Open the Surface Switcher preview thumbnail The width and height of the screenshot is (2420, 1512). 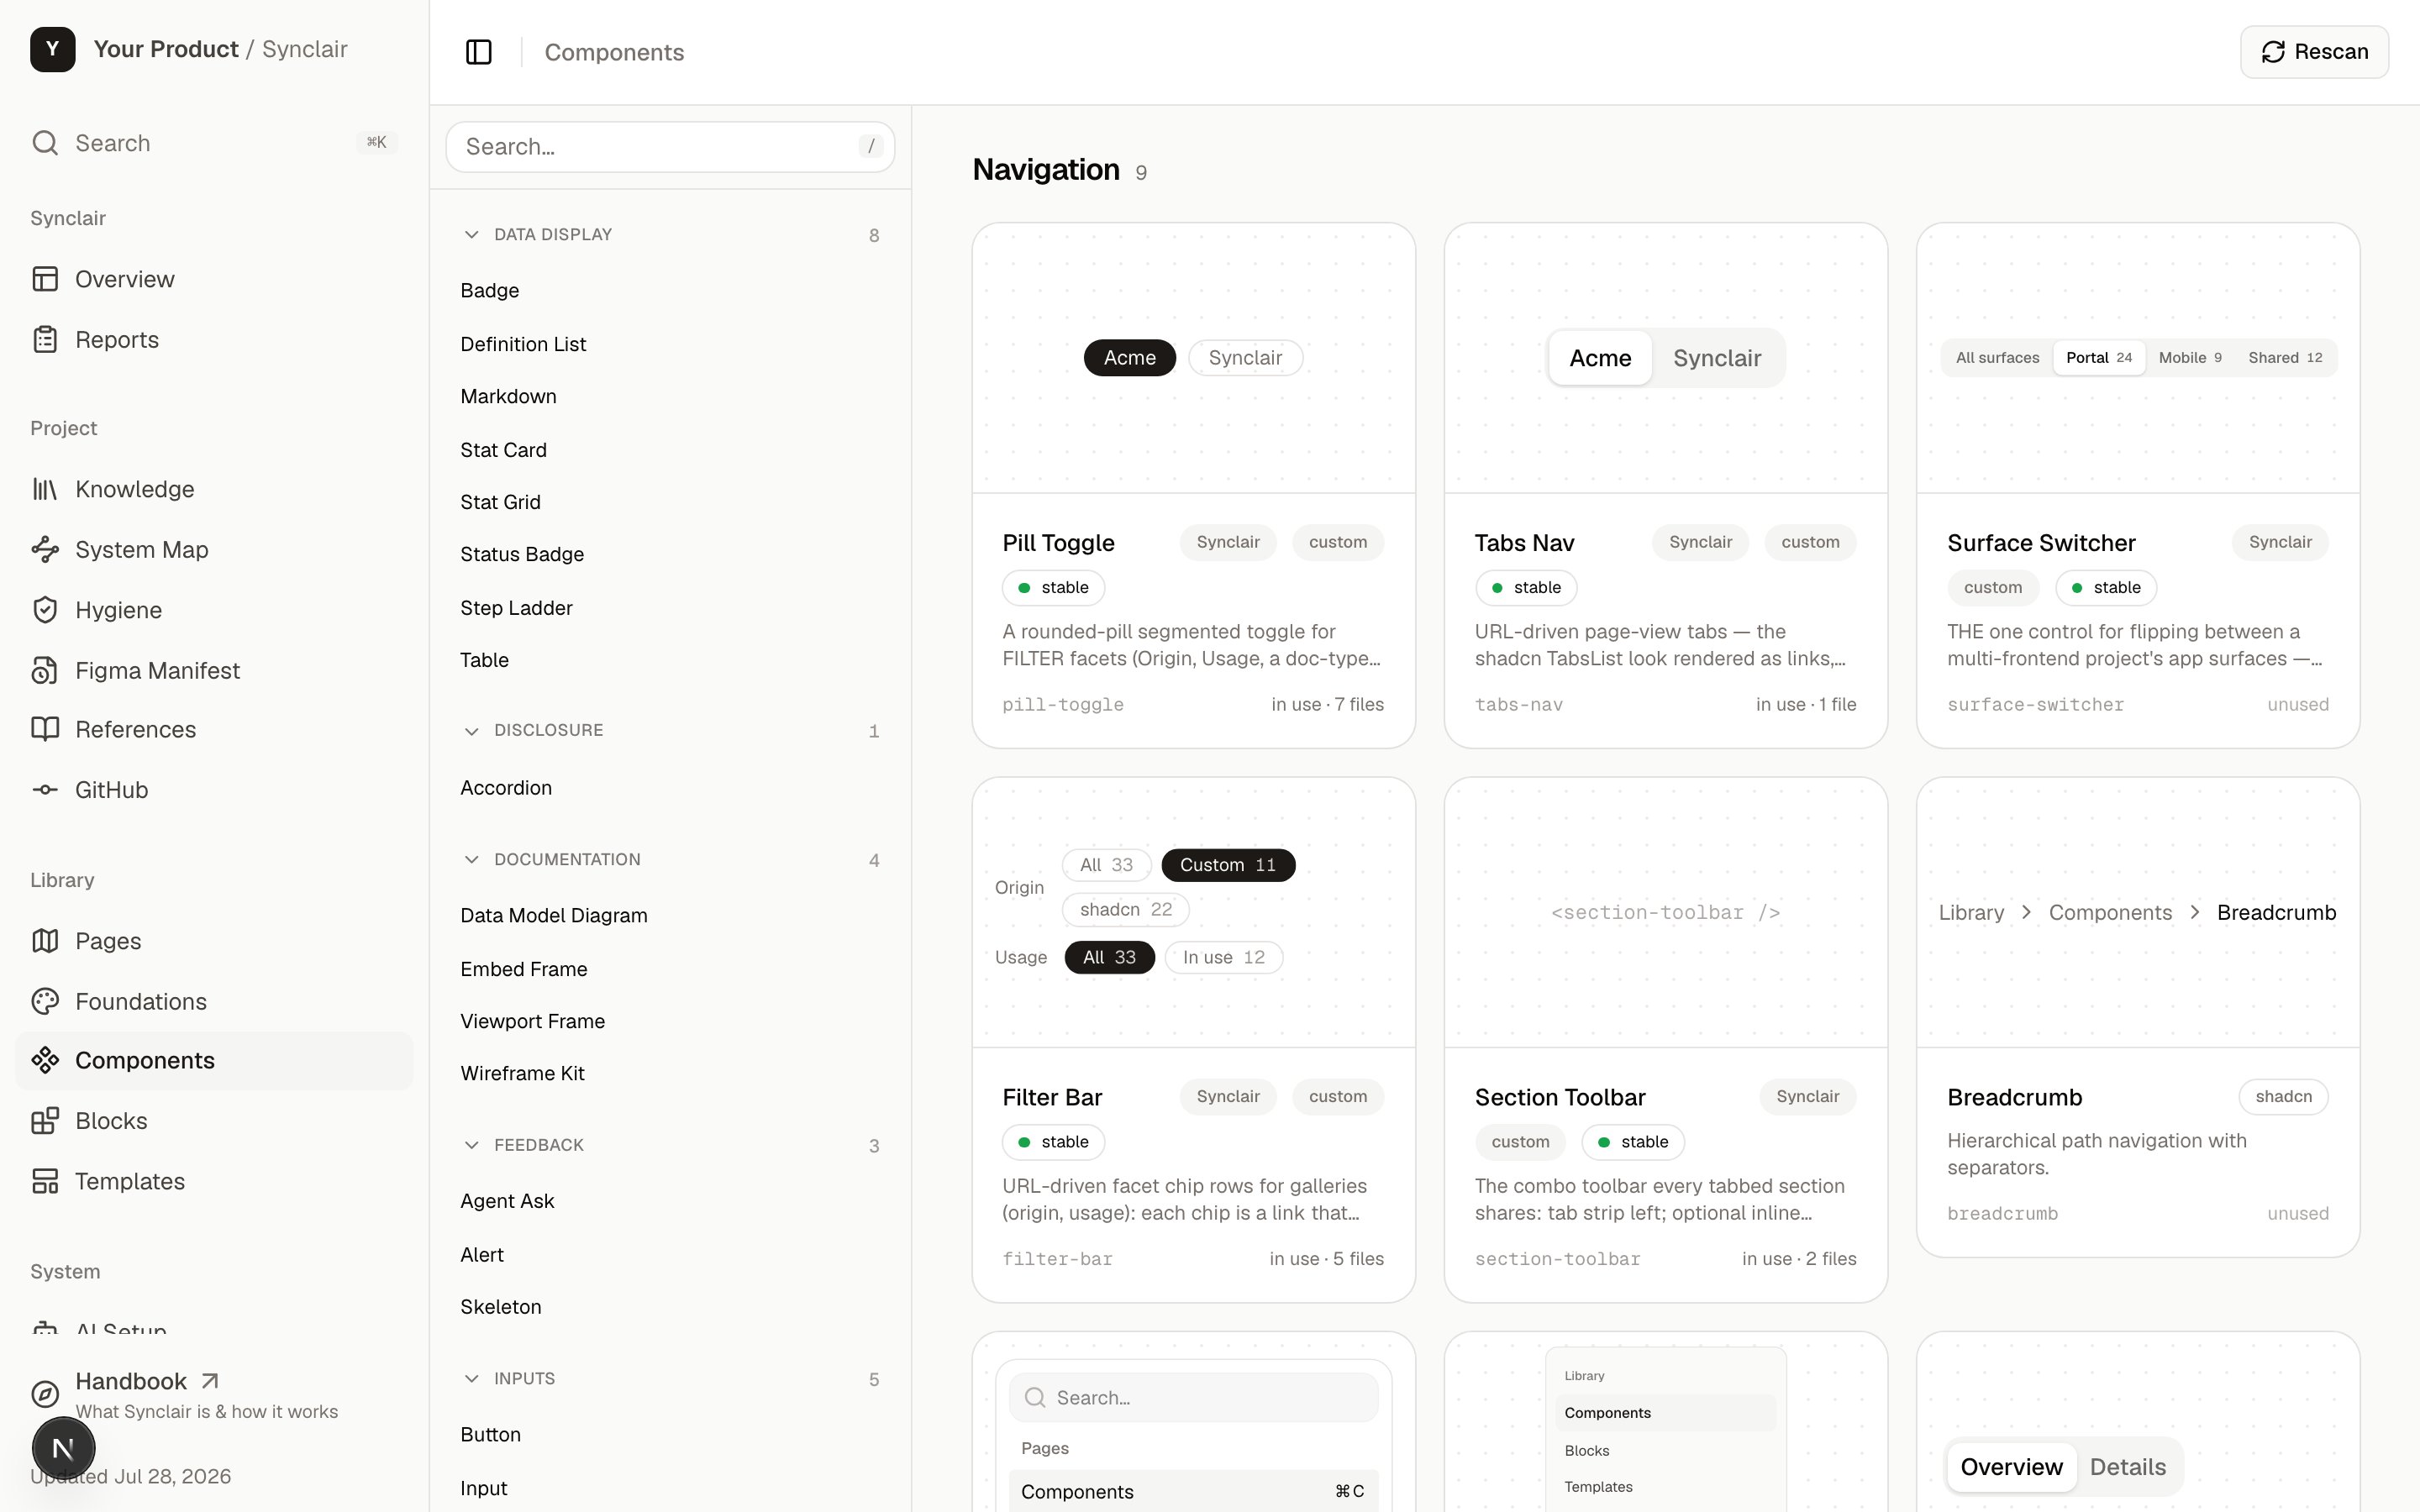2138,358
